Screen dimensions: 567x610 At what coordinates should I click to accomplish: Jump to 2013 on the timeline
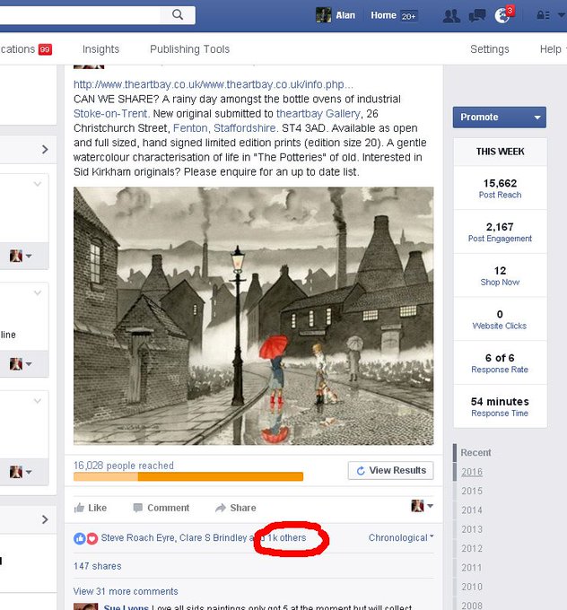click(x=472, y=529)
